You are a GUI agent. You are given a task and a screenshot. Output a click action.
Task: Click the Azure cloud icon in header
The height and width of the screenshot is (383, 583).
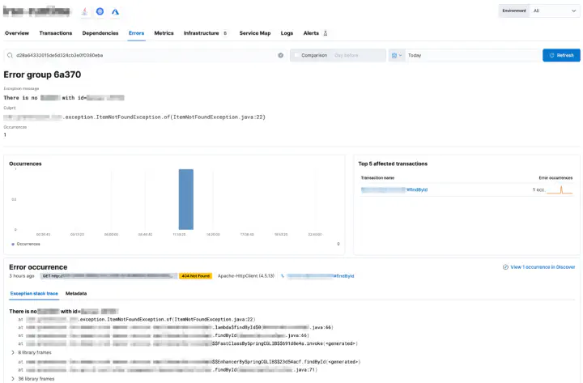115,12
